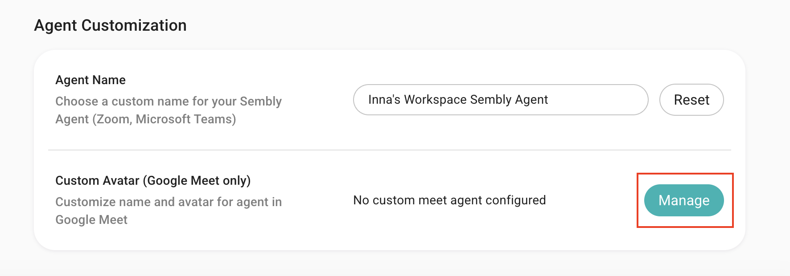This screenshot has height=276, width=790.
Task: Click the Custom Avatar (Google Meet only) label
Action: pos(153,181)
